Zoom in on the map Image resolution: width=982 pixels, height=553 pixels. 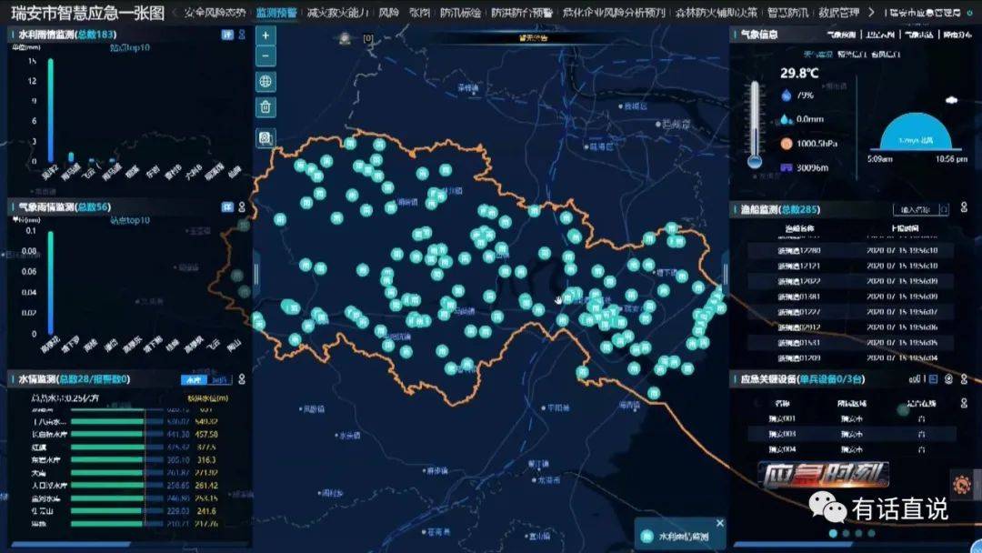click(x=266, y=35)
